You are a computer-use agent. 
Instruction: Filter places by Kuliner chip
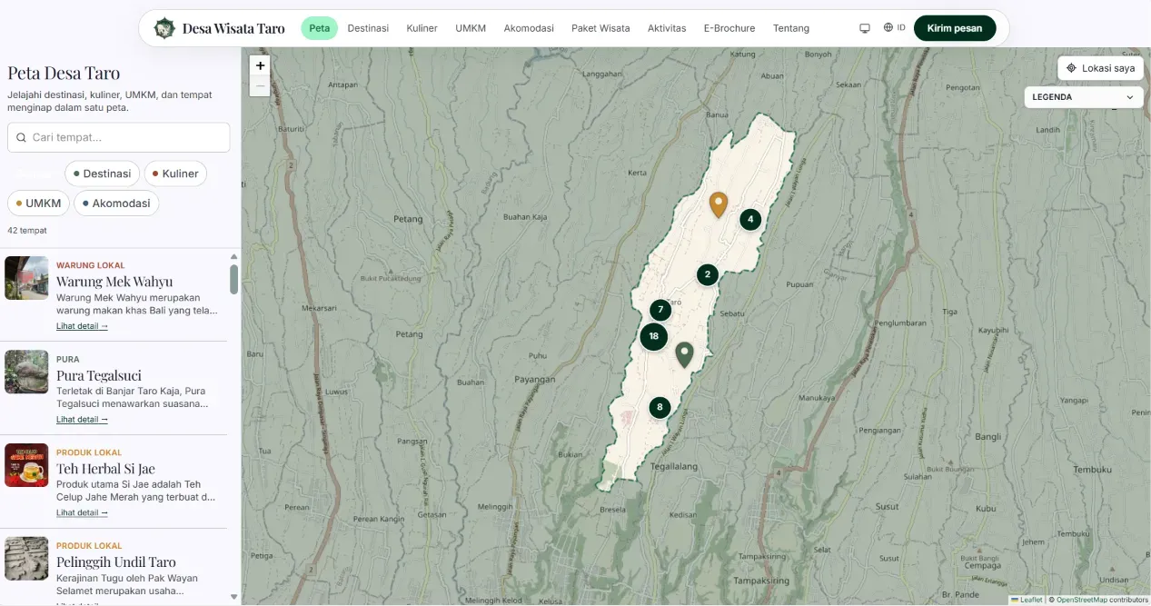tap(174, 174)
